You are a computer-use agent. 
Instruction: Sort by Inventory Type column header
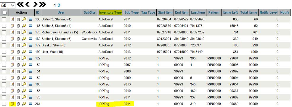(x=110, y=12)
